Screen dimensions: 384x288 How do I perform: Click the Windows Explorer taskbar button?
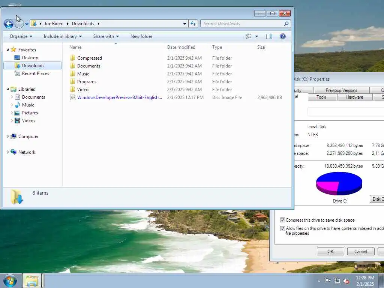[x=32, y=280]
